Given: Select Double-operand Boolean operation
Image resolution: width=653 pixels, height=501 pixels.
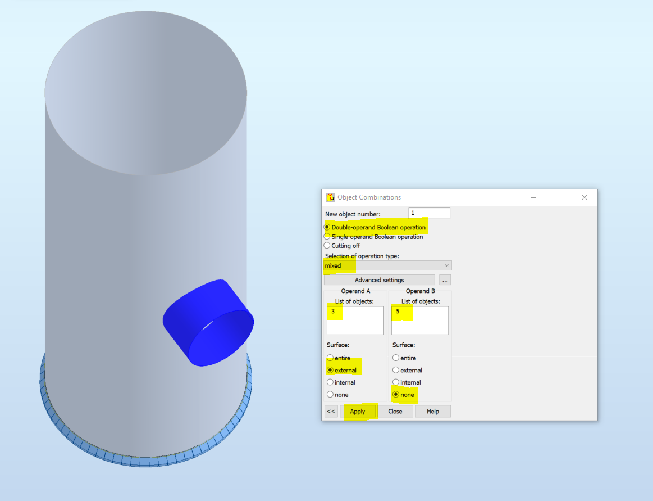Looking at the screenshot, I should (327, 227).
